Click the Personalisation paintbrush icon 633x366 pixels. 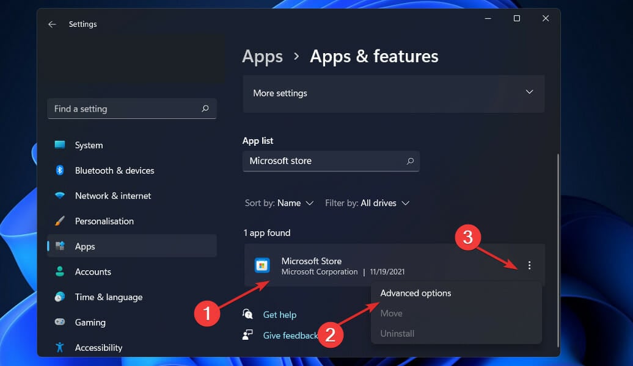(60, 221)
